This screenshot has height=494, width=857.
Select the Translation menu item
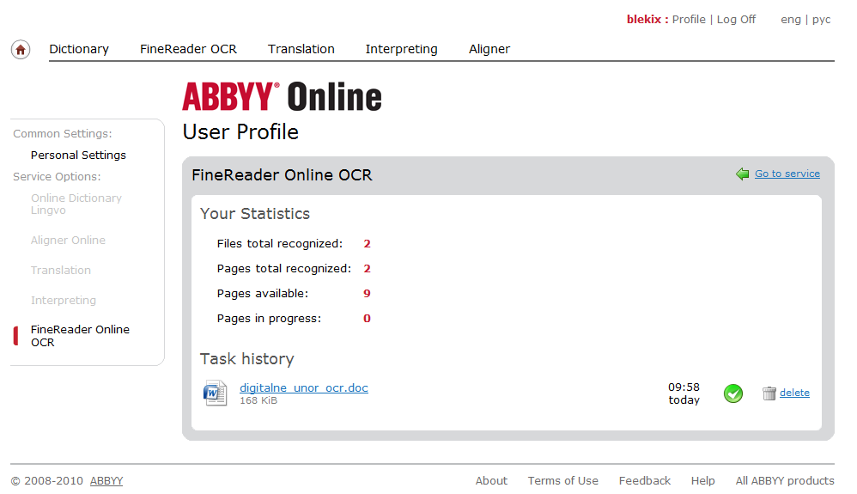[x=301, y=49]
